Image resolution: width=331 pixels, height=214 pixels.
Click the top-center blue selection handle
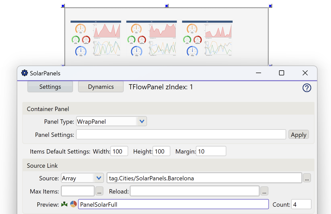(x=167, y=6)
